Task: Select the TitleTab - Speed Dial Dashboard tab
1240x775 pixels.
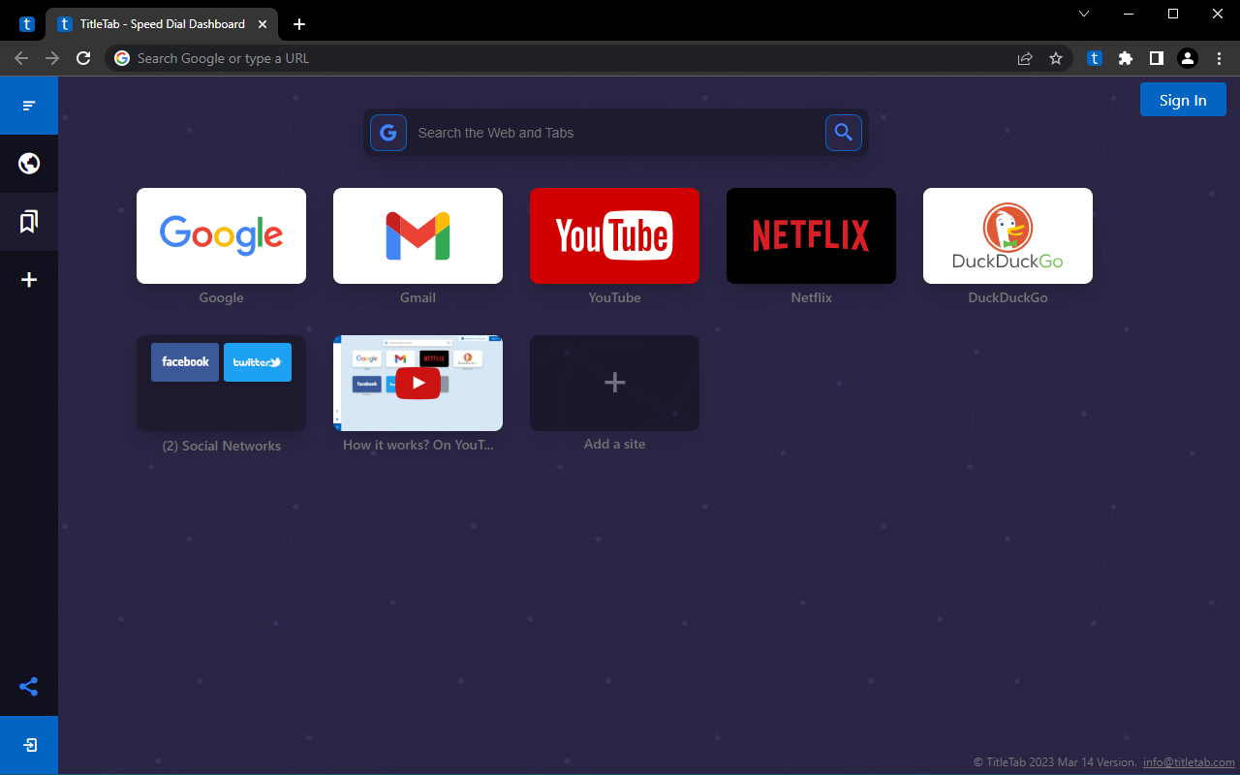Action: point(162,24)
